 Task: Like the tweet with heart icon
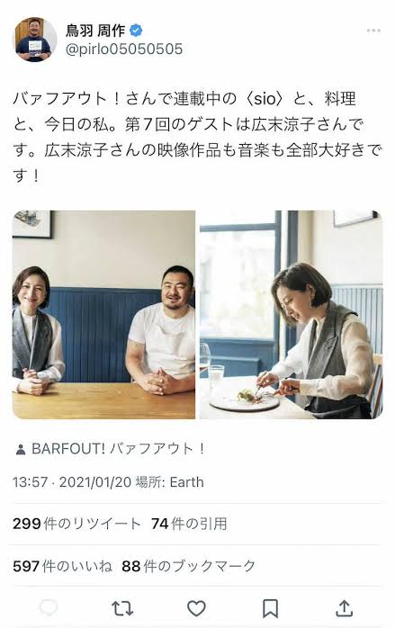click(196, 608)
